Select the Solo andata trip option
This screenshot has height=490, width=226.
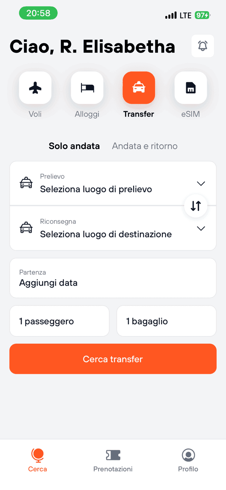pos(74,146)
